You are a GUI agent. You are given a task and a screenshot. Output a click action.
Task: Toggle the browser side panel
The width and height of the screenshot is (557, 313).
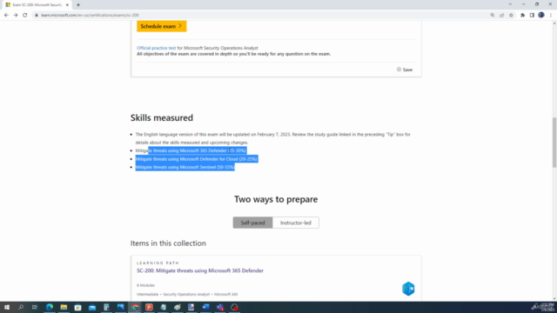click(x=532, y=16)
